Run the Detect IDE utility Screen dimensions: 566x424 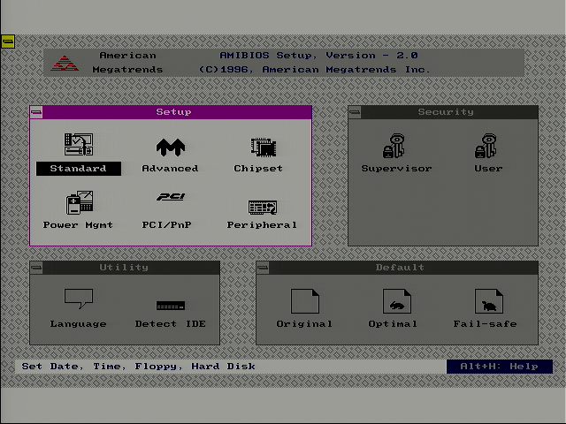(x=170, y=306)
